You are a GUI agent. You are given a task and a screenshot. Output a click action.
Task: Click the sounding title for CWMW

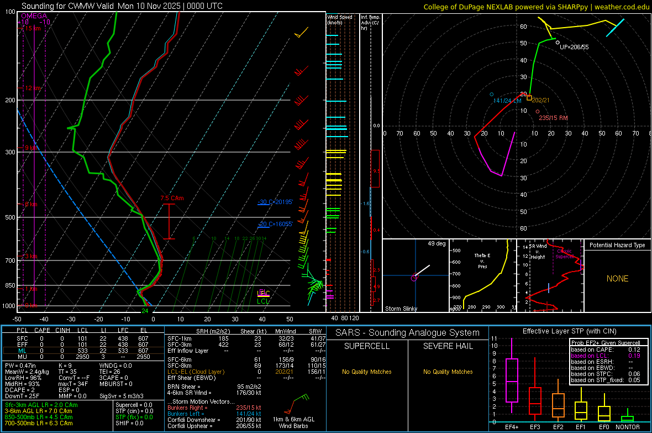point(122,6)
